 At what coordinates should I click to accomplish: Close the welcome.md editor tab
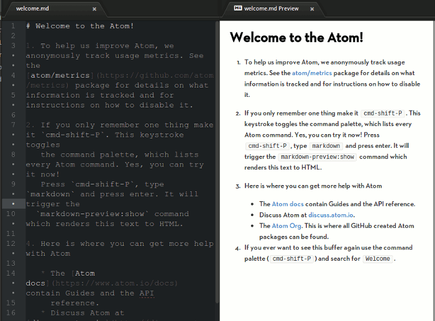94,9
